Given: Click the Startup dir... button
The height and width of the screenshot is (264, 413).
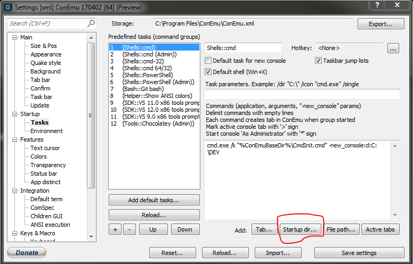Looking at the screenshot, I should pyautogui.click(x=299, y=229).
